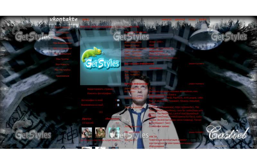Open the second friend's photo thumbnail
The width and height of the screenshot is (257, 164).
(x=100, y=133)
